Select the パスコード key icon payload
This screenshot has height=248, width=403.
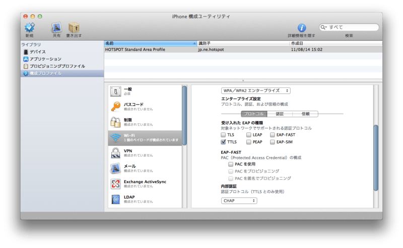[x=116, y=107]
